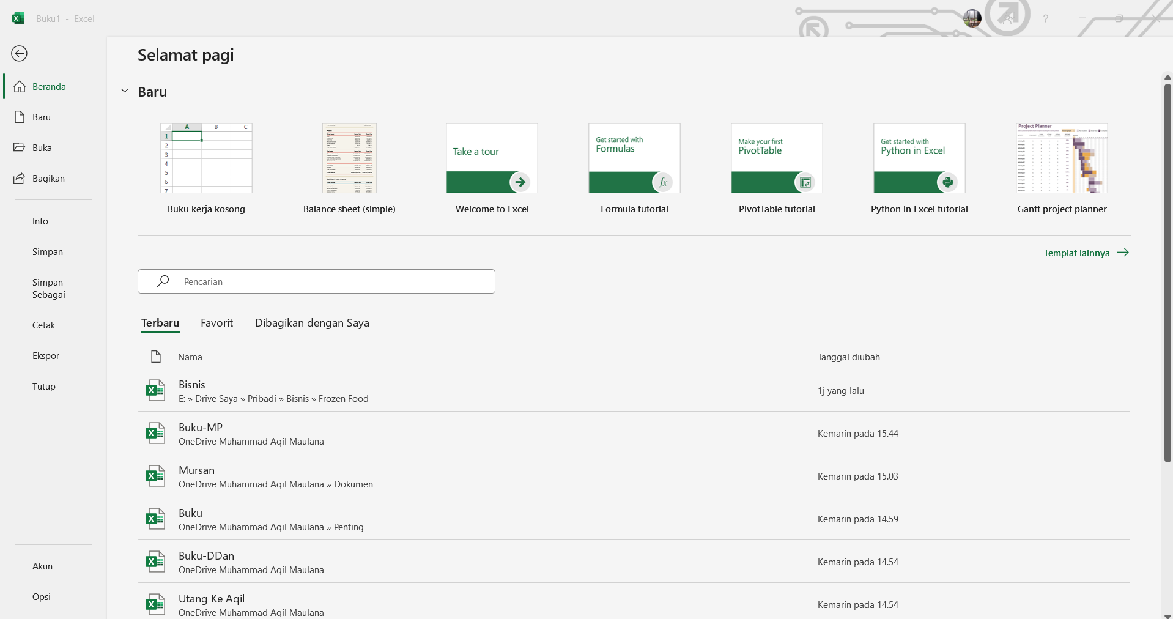This screenshot has width=1173, height=619.
Task: Click the Excel icon beside Buku-MP
Action: [x=155, y=433]
